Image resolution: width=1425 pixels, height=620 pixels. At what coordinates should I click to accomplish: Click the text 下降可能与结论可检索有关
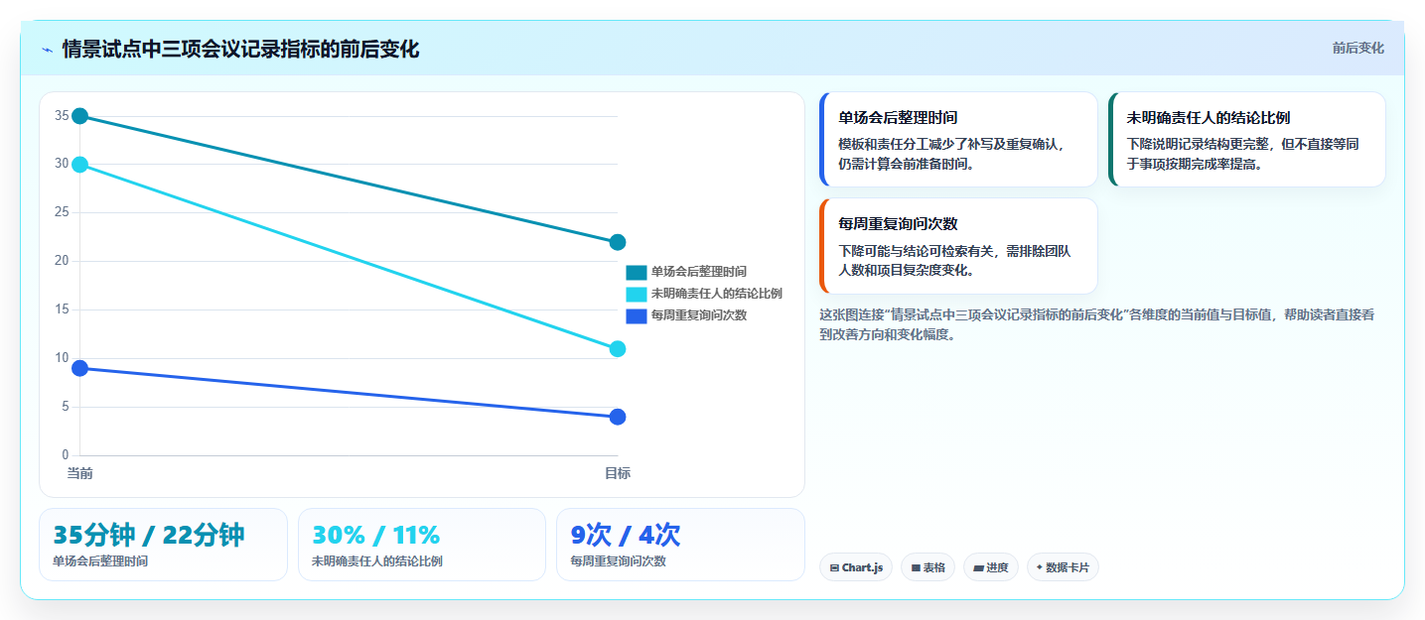pyautogui.click(x=919, y=251)
